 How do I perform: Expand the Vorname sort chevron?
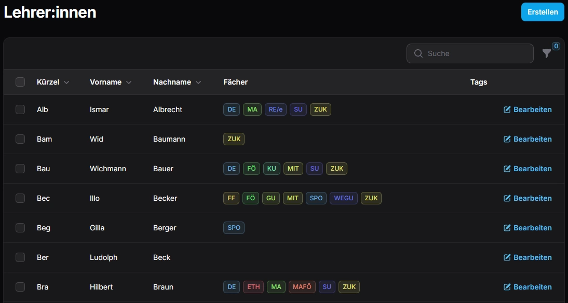129,82
